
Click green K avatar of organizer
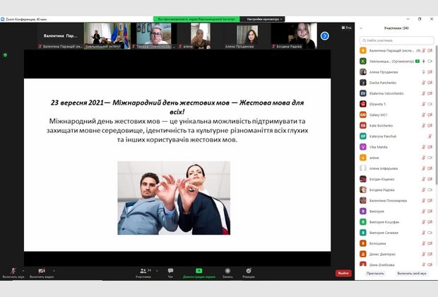coord(363,62)
